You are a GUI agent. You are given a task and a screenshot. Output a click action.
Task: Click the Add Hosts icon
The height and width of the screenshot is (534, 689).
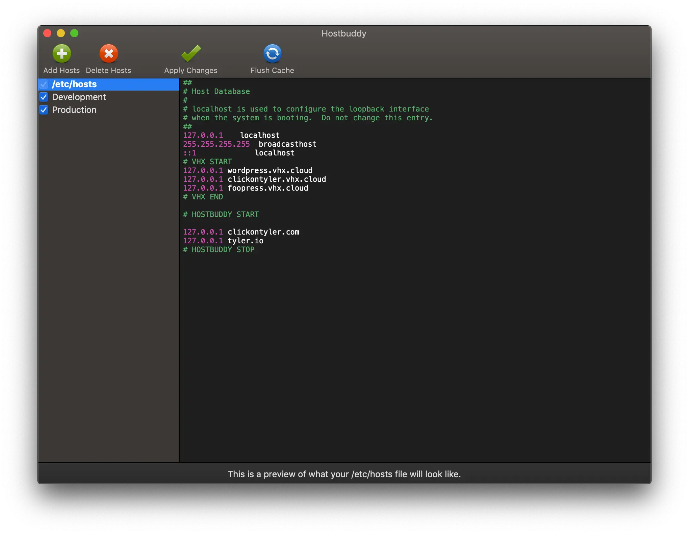(x=62, y=53)
